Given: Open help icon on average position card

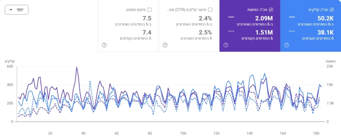Looking at the screenshot, I should click(x=104, y=45).
